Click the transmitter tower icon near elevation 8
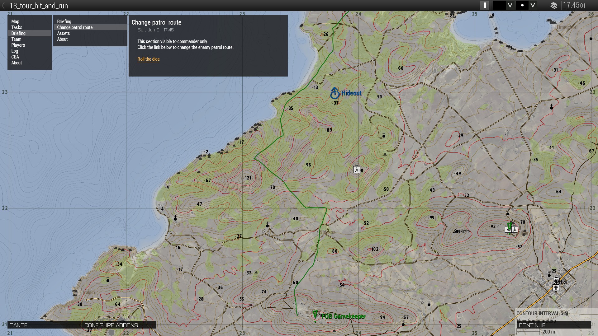598x336 pixels. click(357, 170)
